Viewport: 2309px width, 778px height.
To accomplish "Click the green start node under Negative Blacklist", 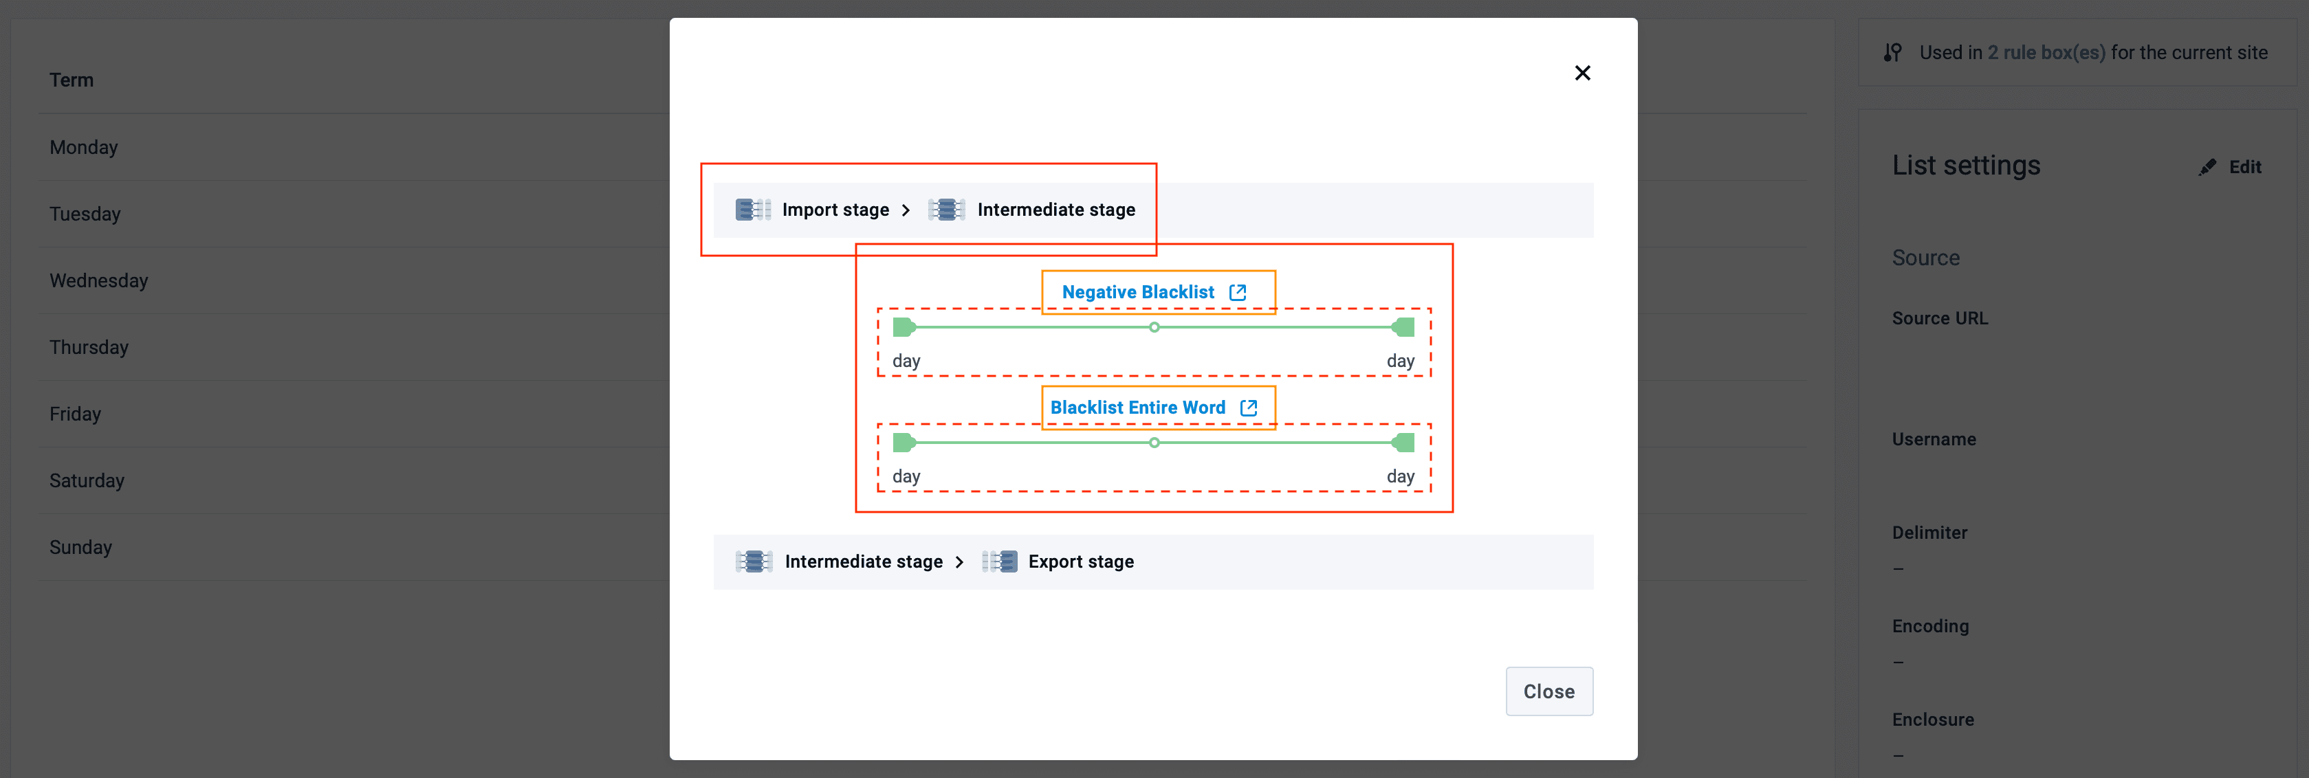I will [x=904, y=327].
